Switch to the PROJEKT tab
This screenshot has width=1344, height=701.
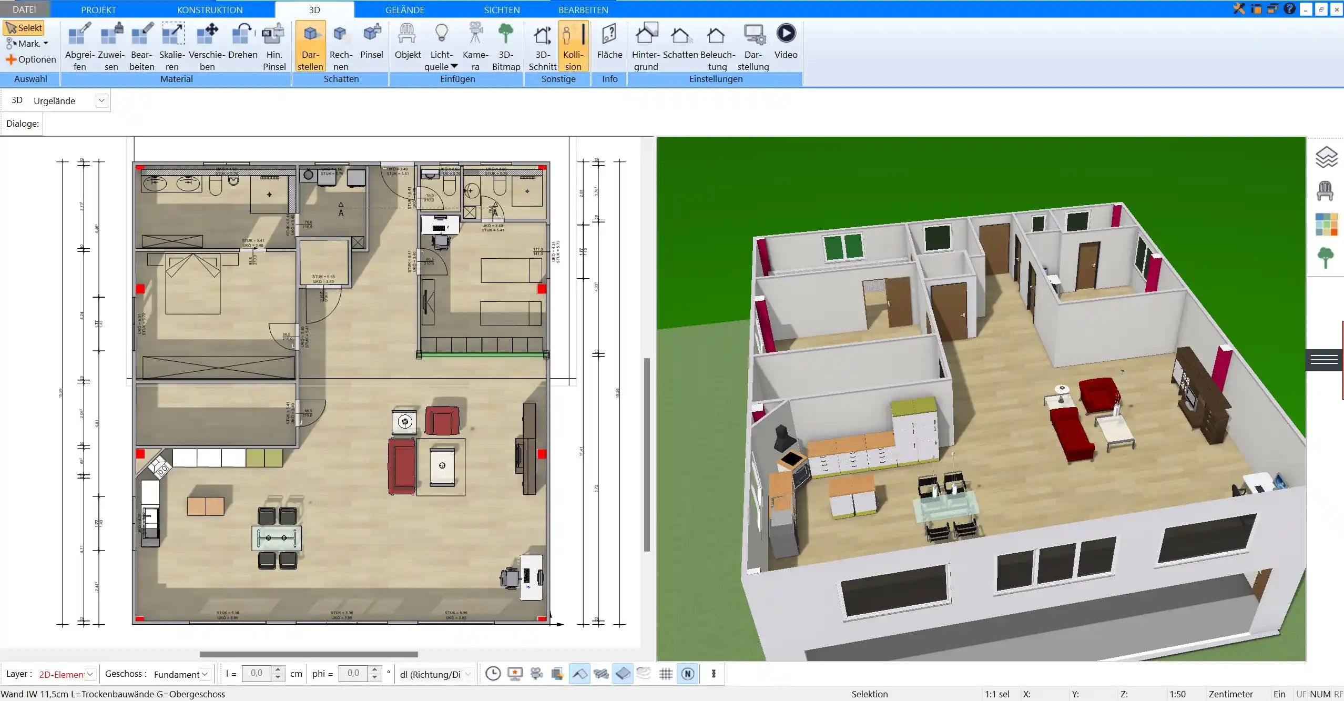tap(98, 9)
